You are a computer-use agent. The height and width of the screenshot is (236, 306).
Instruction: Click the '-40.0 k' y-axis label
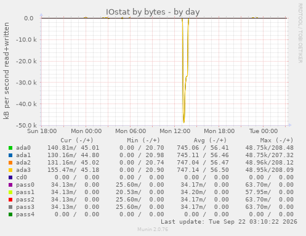[26, 104]
